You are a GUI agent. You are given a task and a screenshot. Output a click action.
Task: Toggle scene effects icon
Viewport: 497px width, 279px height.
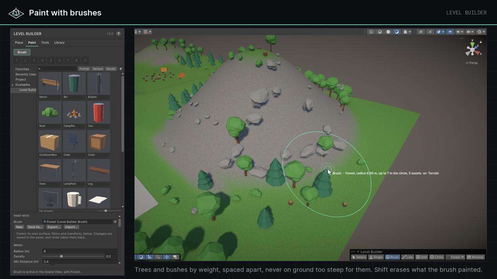point(439,32)
